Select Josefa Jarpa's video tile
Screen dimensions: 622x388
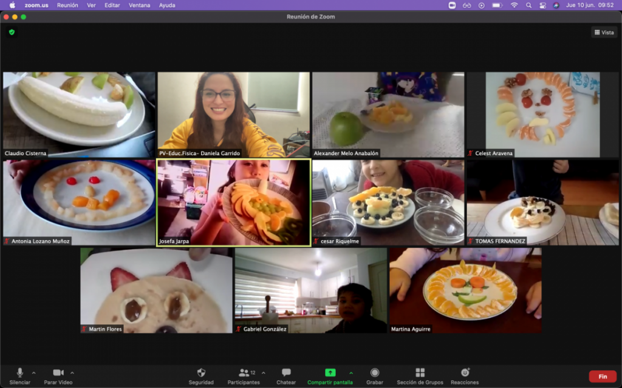pyautogui.click(x=234, y=203)
